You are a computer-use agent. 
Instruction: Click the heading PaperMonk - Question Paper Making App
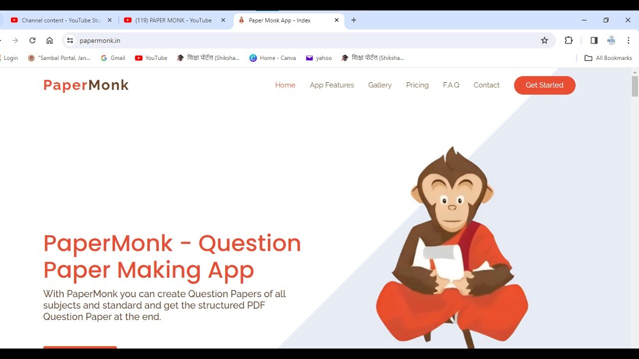(172, 256)
